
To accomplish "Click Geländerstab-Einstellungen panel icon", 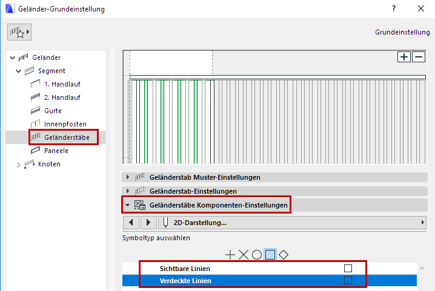I will tap(139, 191).
